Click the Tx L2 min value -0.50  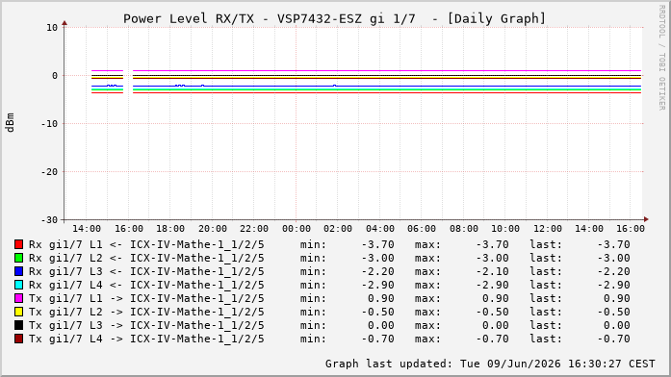378,312
